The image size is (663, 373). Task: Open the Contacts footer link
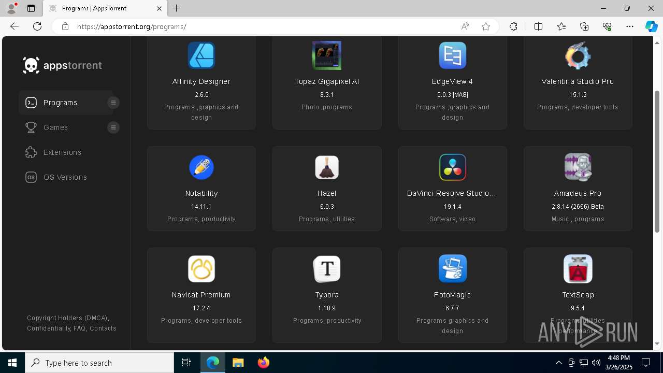point(103,328)
